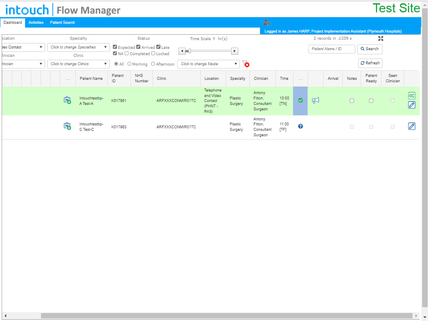428x321 pixels.
Task: Click patient name Intouchtestbp-C Test-C
Action: tap(91, 127)
